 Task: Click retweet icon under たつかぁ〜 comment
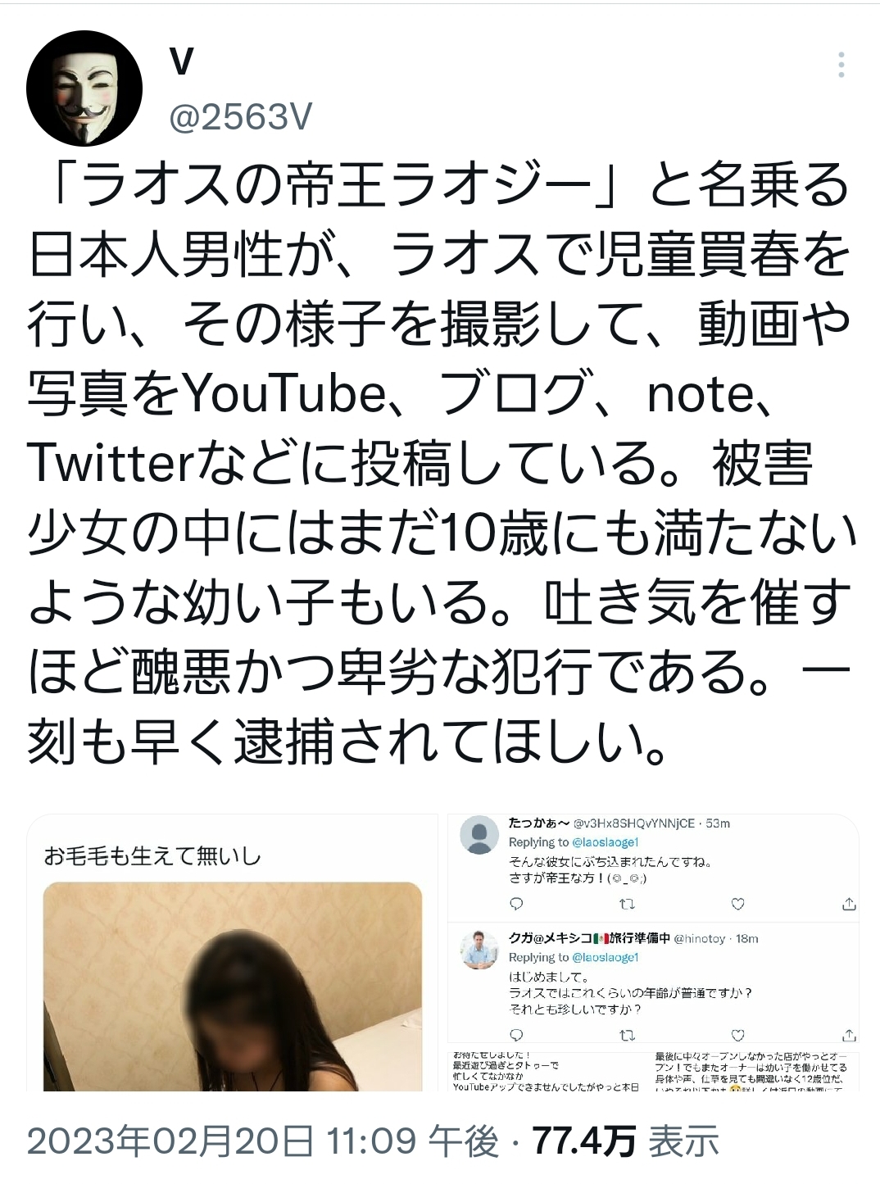point(628,904)
